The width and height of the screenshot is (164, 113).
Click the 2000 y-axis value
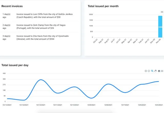(x=91, y=14)
